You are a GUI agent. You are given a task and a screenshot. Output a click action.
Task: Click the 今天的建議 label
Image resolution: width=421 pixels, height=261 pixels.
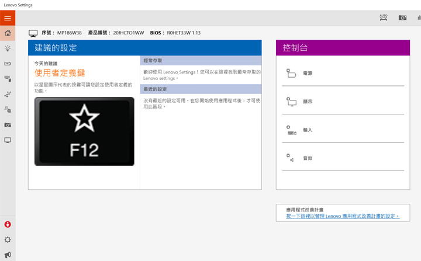point(46,64)
